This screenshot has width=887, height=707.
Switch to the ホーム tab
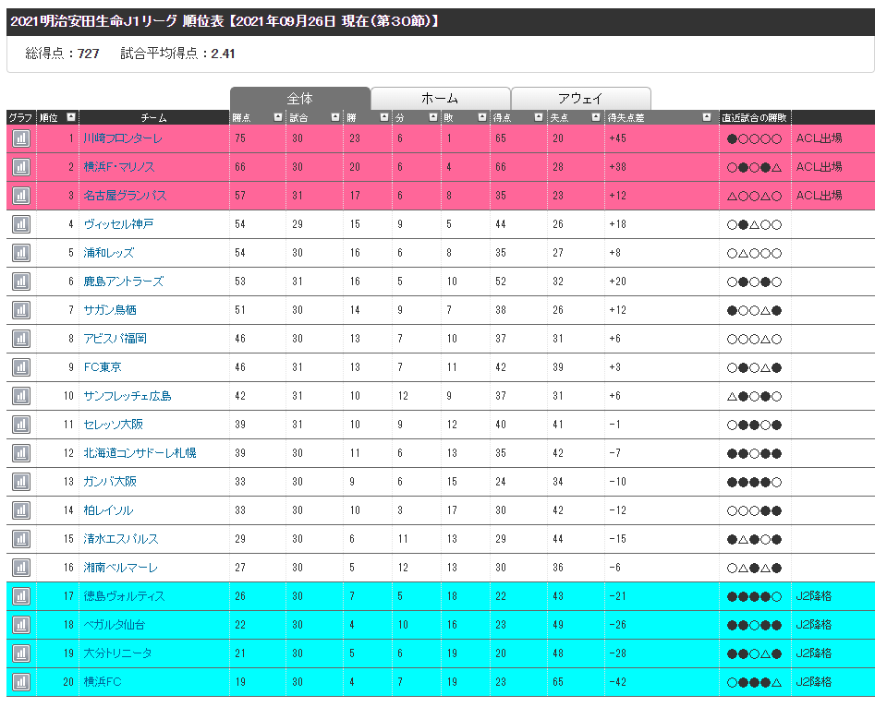click(440, 99)
